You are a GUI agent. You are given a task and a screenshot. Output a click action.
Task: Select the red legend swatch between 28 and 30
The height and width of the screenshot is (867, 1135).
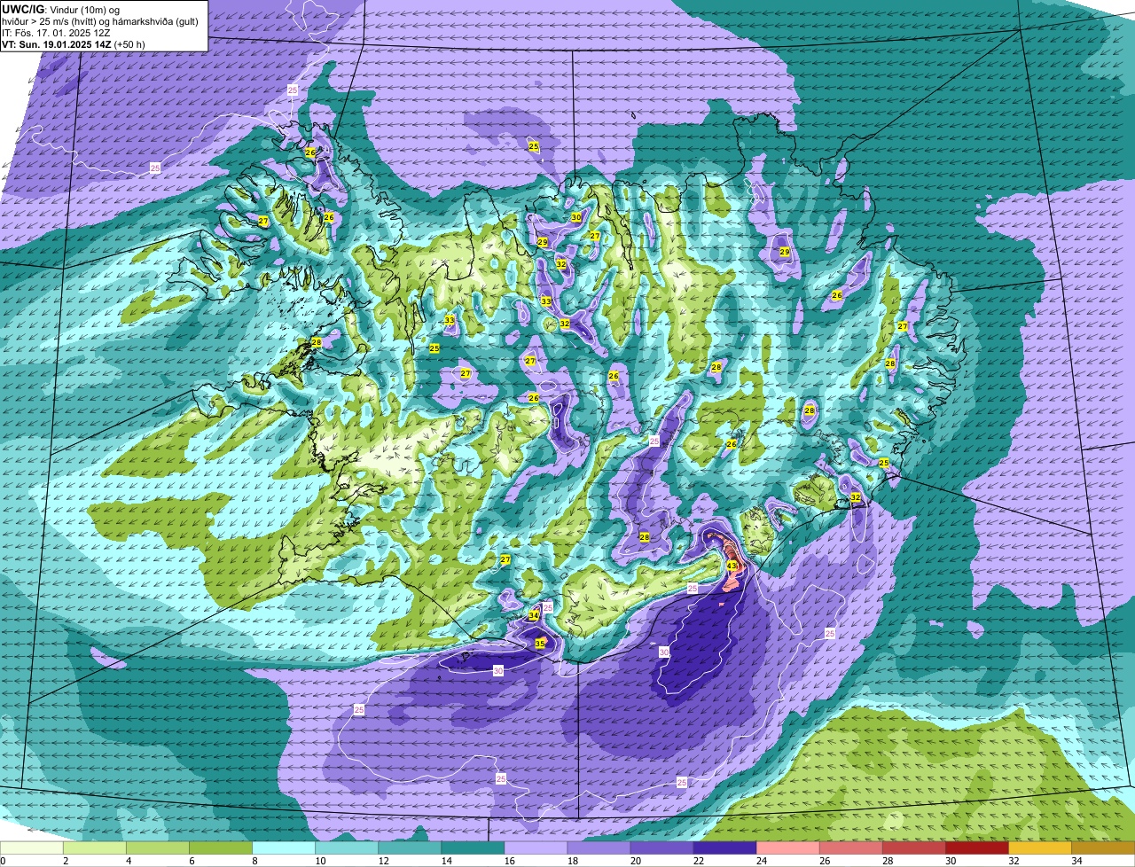click(x=913, y=847)
